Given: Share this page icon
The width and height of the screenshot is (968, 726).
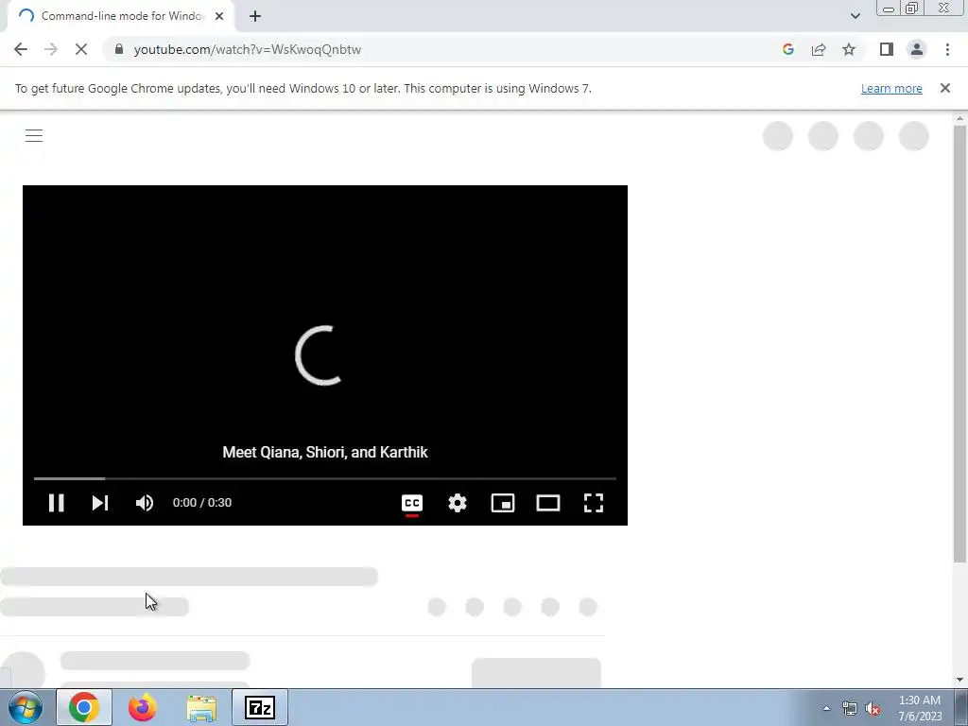Looking at the screenshot, I should pos(819,49).
